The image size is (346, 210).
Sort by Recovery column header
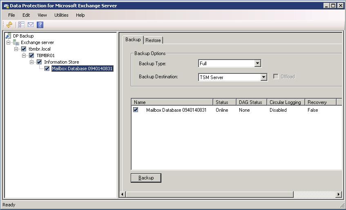point(321,102)
